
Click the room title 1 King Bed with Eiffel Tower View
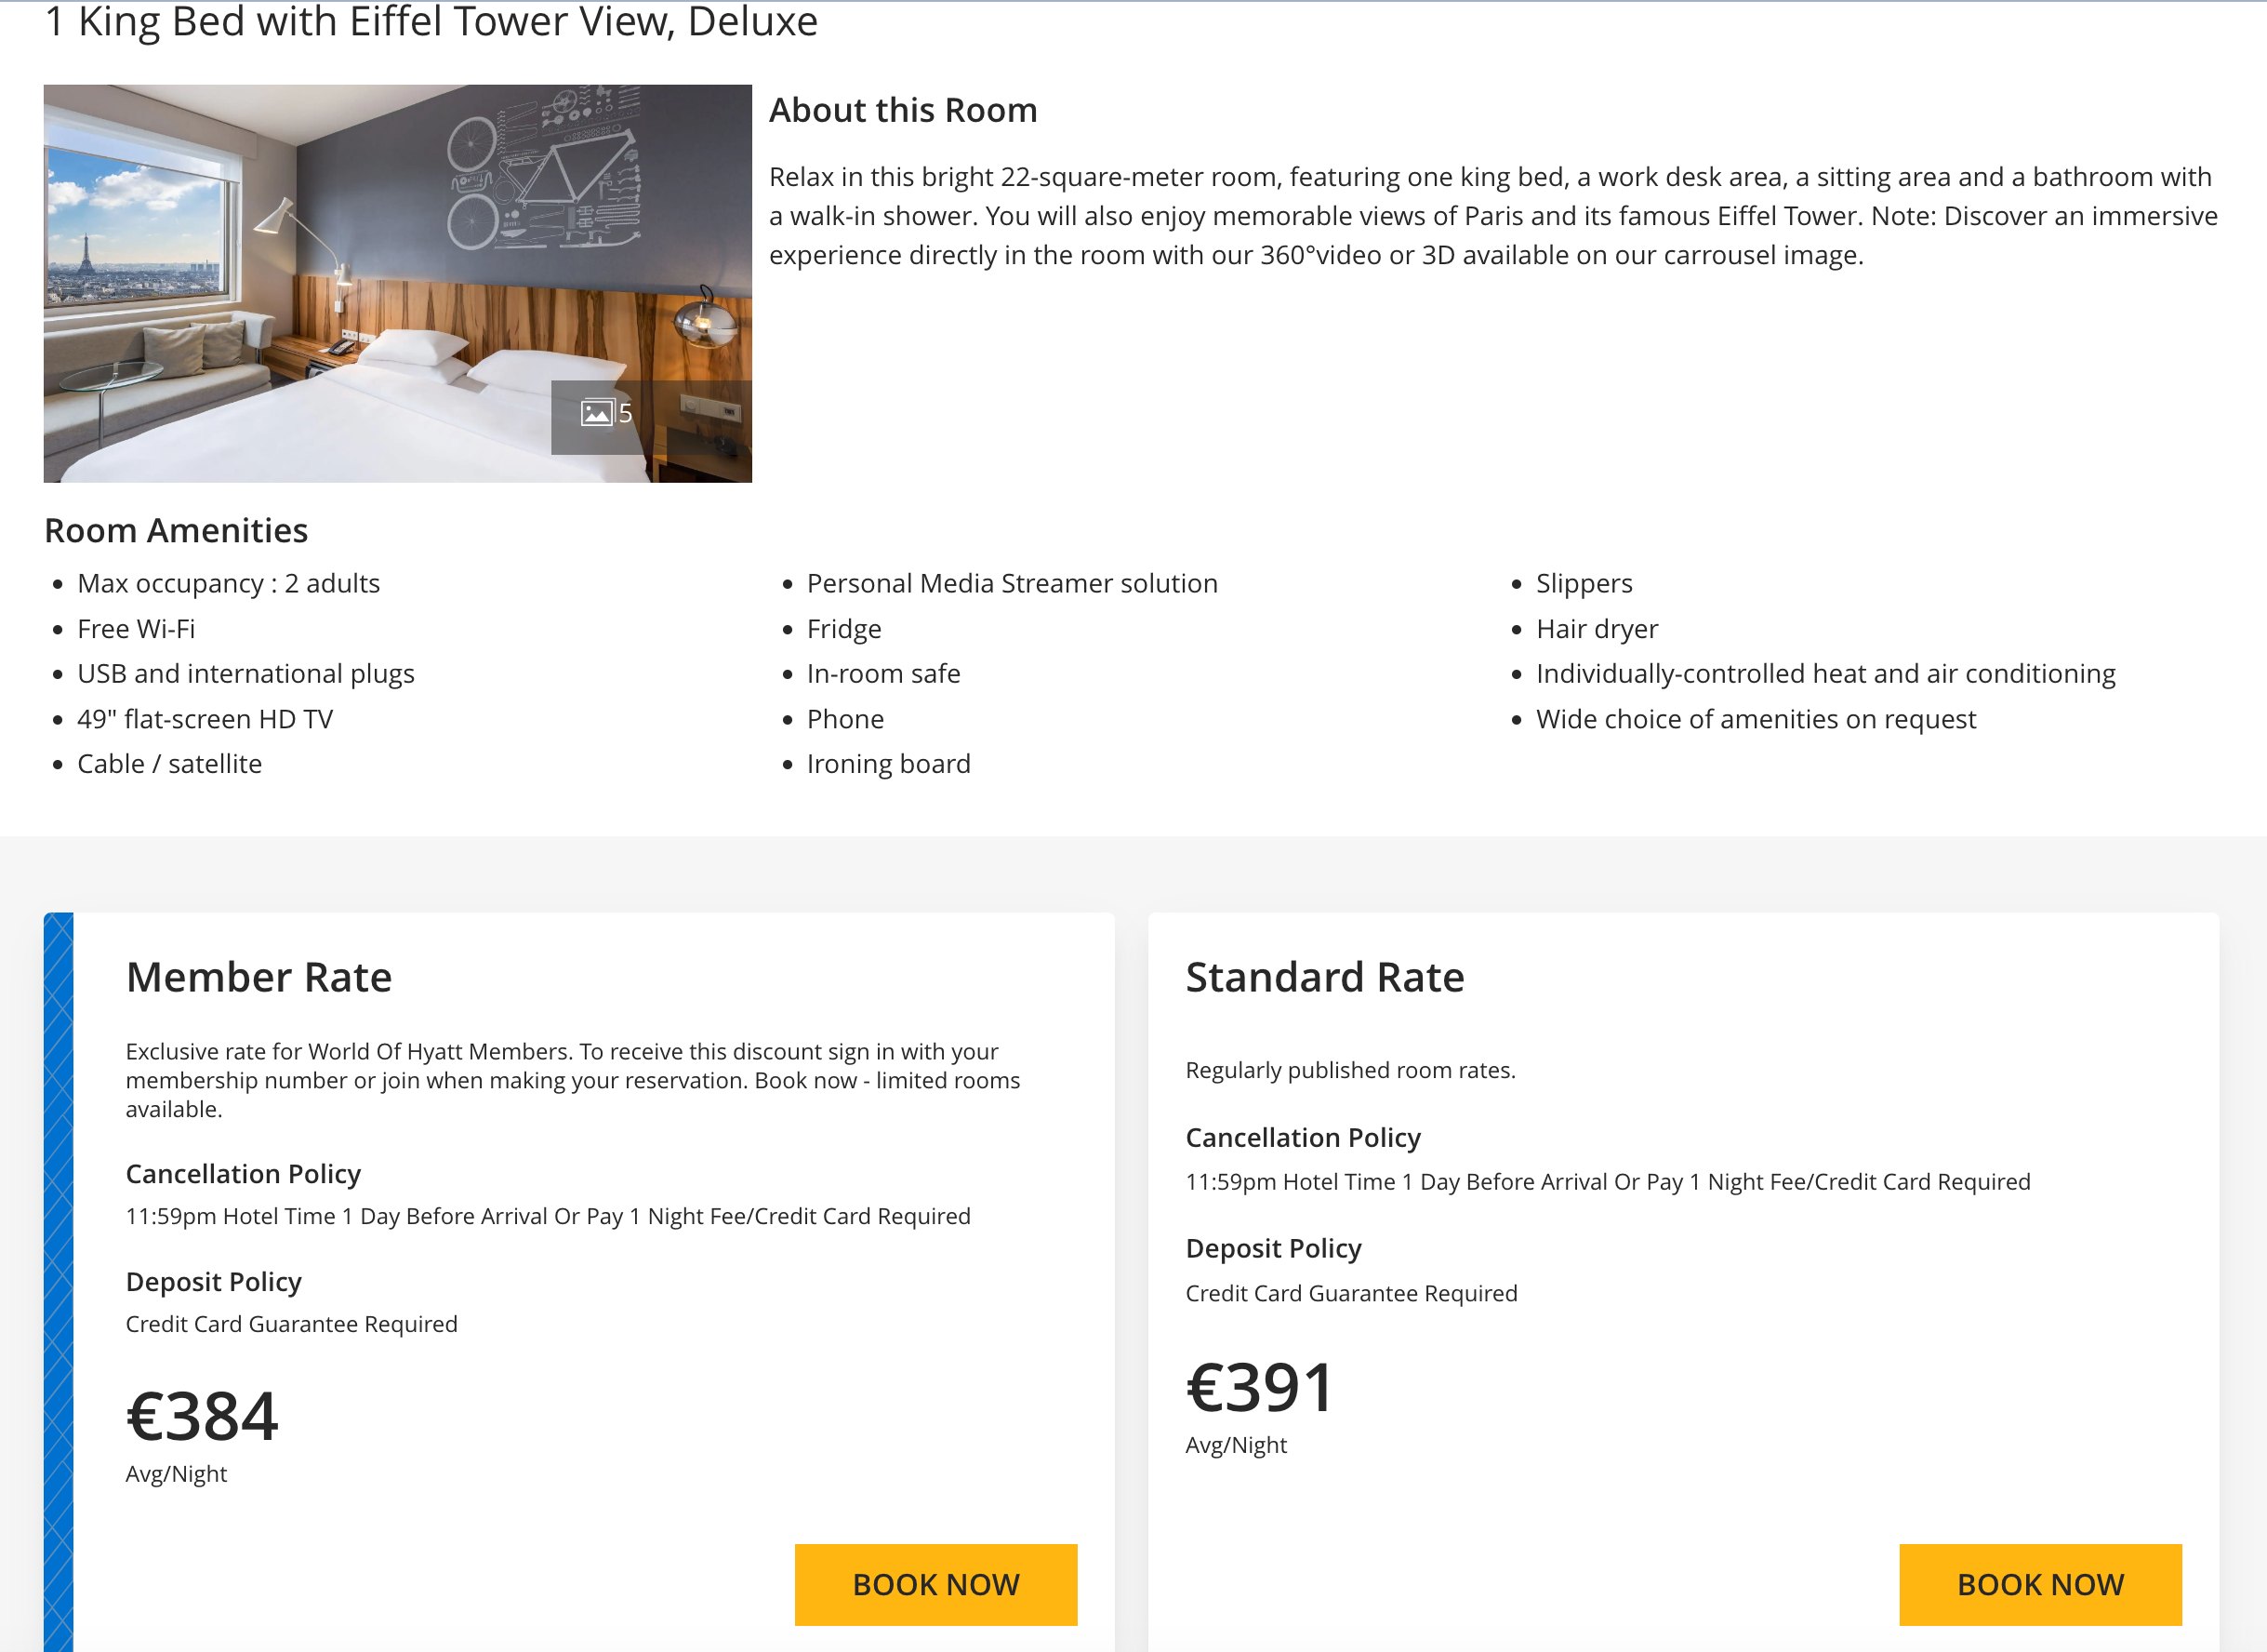click(430, 22)
